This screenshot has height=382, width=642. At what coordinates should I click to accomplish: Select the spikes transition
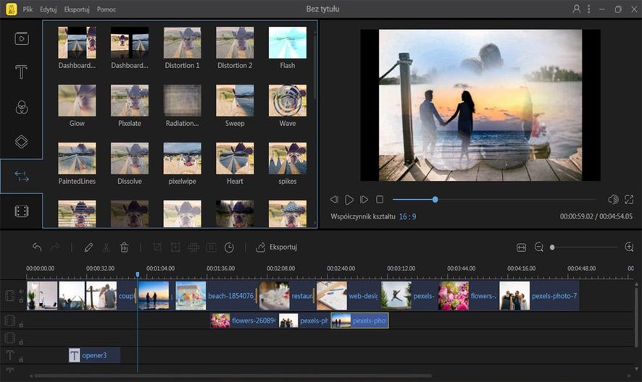coord(288,164)
